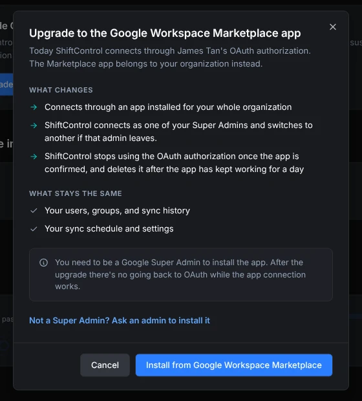Click text 'You need to be a Google Super Admin'
Image resolution: width=362 pixels, height=401 pixels.
click(127, 263)
